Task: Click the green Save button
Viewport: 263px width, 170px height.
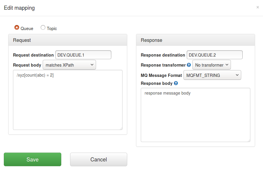Action: [32, 159]
